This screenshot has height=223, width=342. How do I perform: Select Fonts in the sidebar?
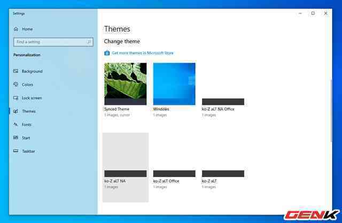pos(27,125)
